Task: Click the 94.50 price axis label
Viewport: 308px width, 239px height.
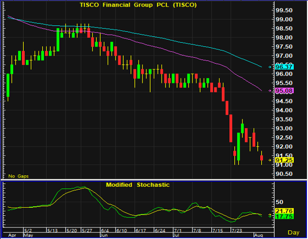Action: (284, 101)
